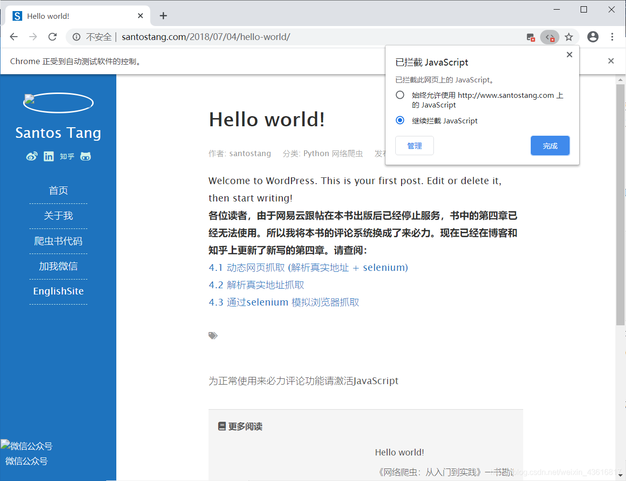The image size is (626, 481).
Task: Click the Hello world! post heading
Action: [x=267, y=119]
